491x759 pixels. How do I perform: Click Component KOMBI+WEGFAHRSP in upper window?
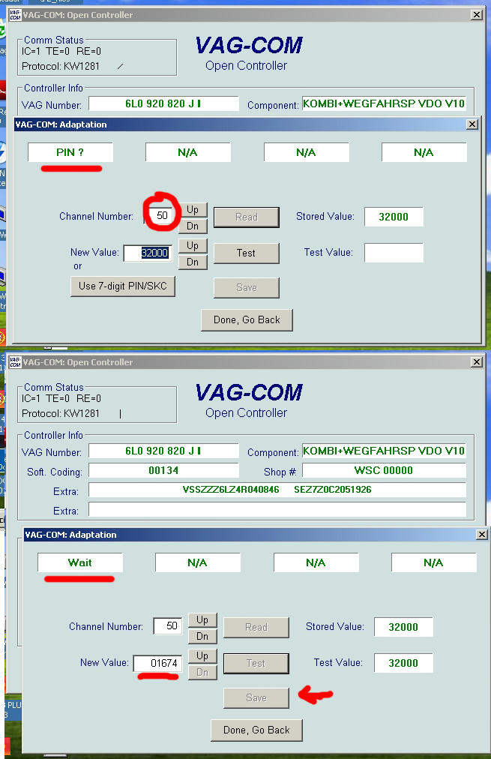384,103
